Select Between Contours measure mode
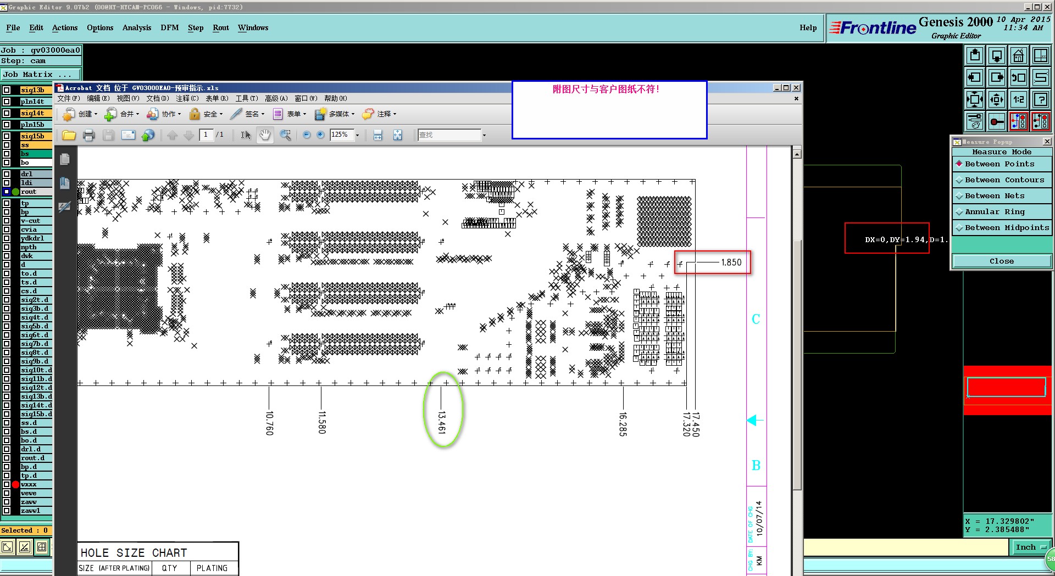Viewport: 1055px width, 576px height. pyautogui.click(x=1002, y=180)
